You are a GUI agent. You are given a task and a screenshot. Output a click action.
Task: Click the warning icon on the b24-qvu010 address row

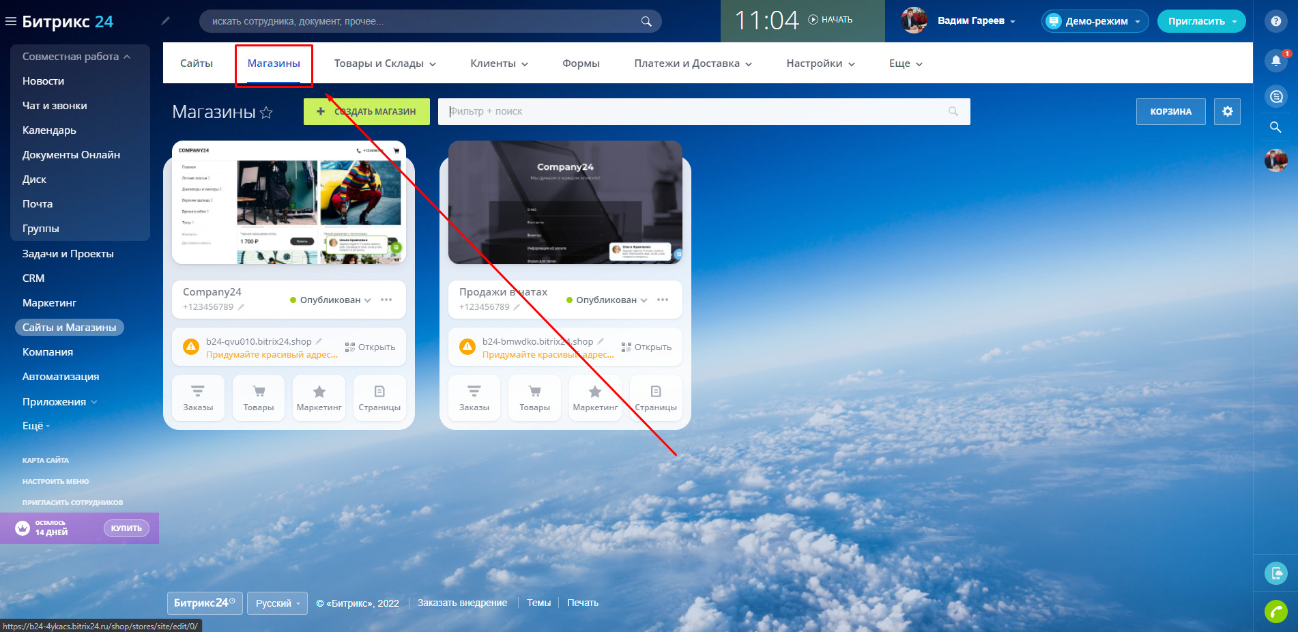(191, 347)
